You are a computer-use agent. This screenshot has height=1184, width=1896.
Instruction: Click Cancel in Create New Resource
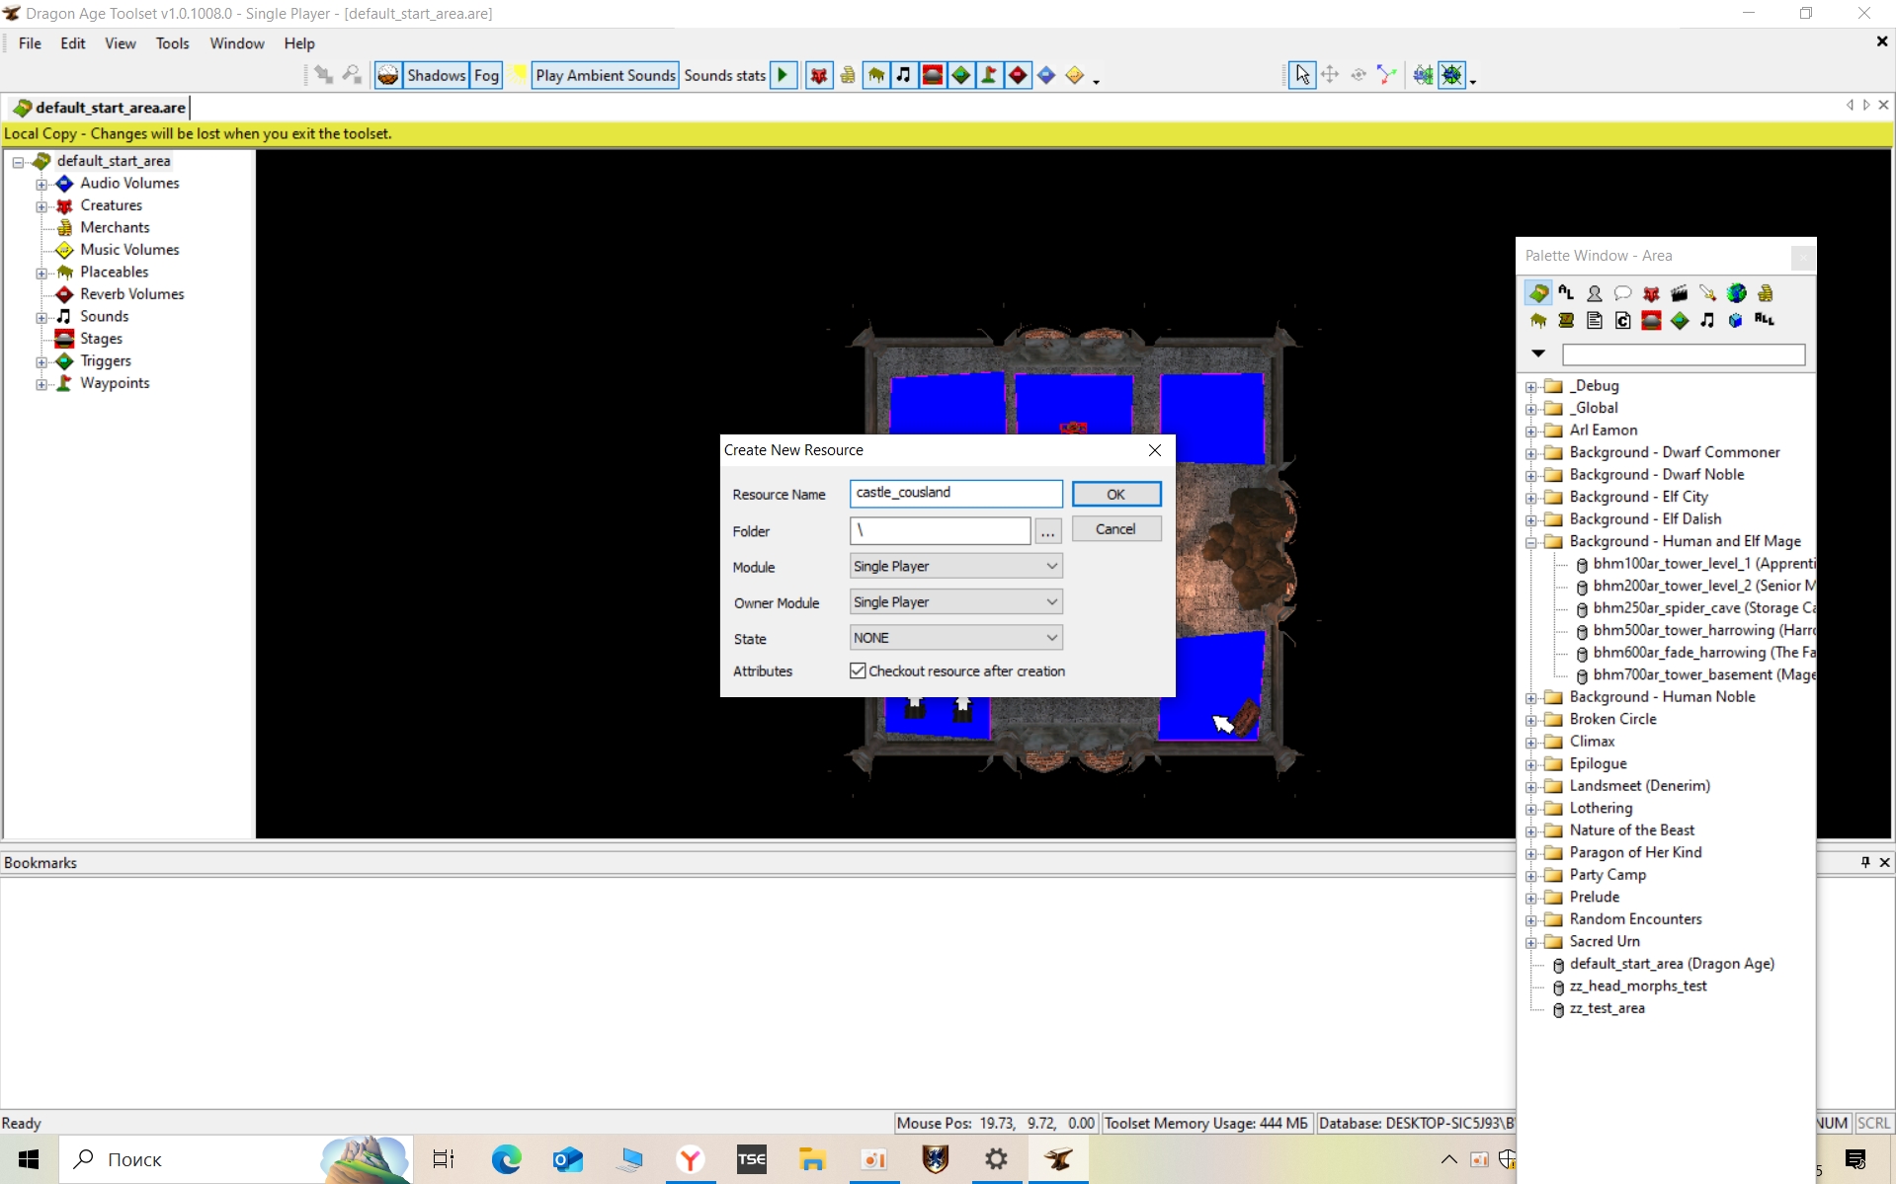point(1115,529)
